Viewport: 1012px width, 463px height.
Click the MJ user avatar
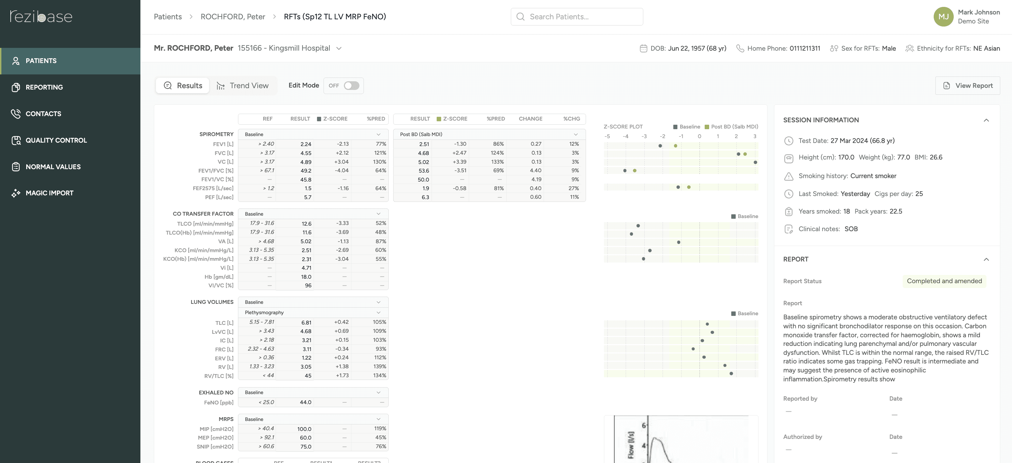pyautogui.click(x=943, y=17)
